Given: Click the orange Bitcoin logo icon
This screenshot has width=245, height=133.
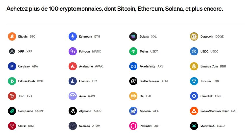Looking at the screenshot, I should 12,36.
